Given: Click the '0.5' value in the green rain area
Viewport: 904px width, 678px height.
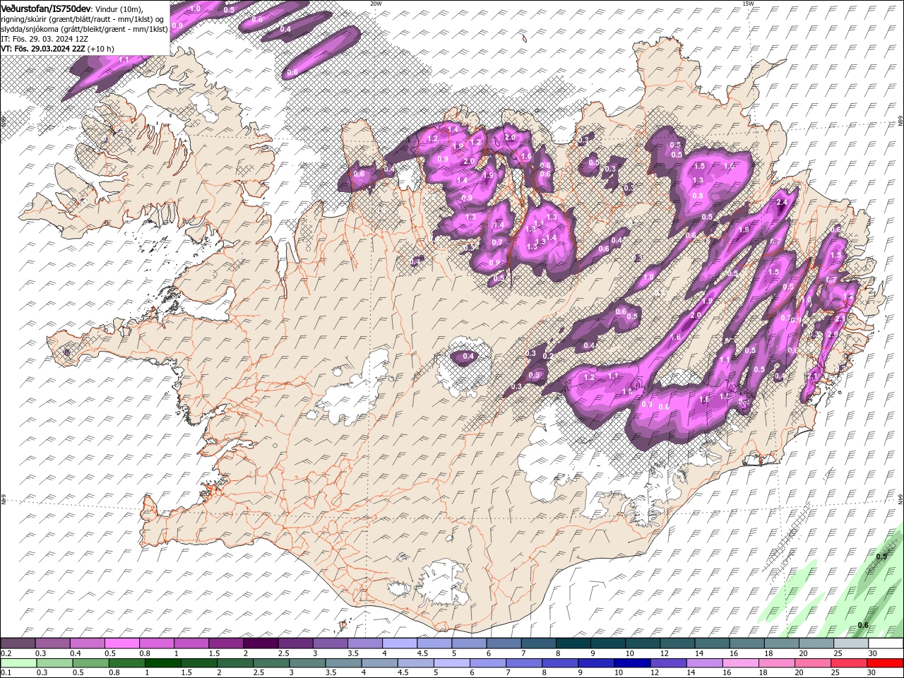Looking at the screenshot, I should point(881,557).
